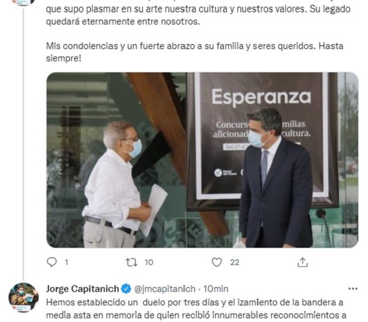Open the @jmcapitanich handle link
Screen dimensions: 368x322
click(165, 289)
